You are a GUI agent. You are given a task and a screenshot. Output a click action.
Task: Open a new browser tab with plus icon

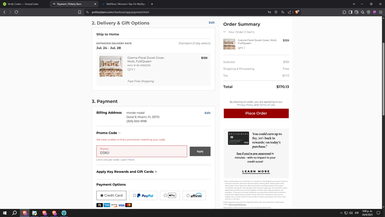pos(152,4)
